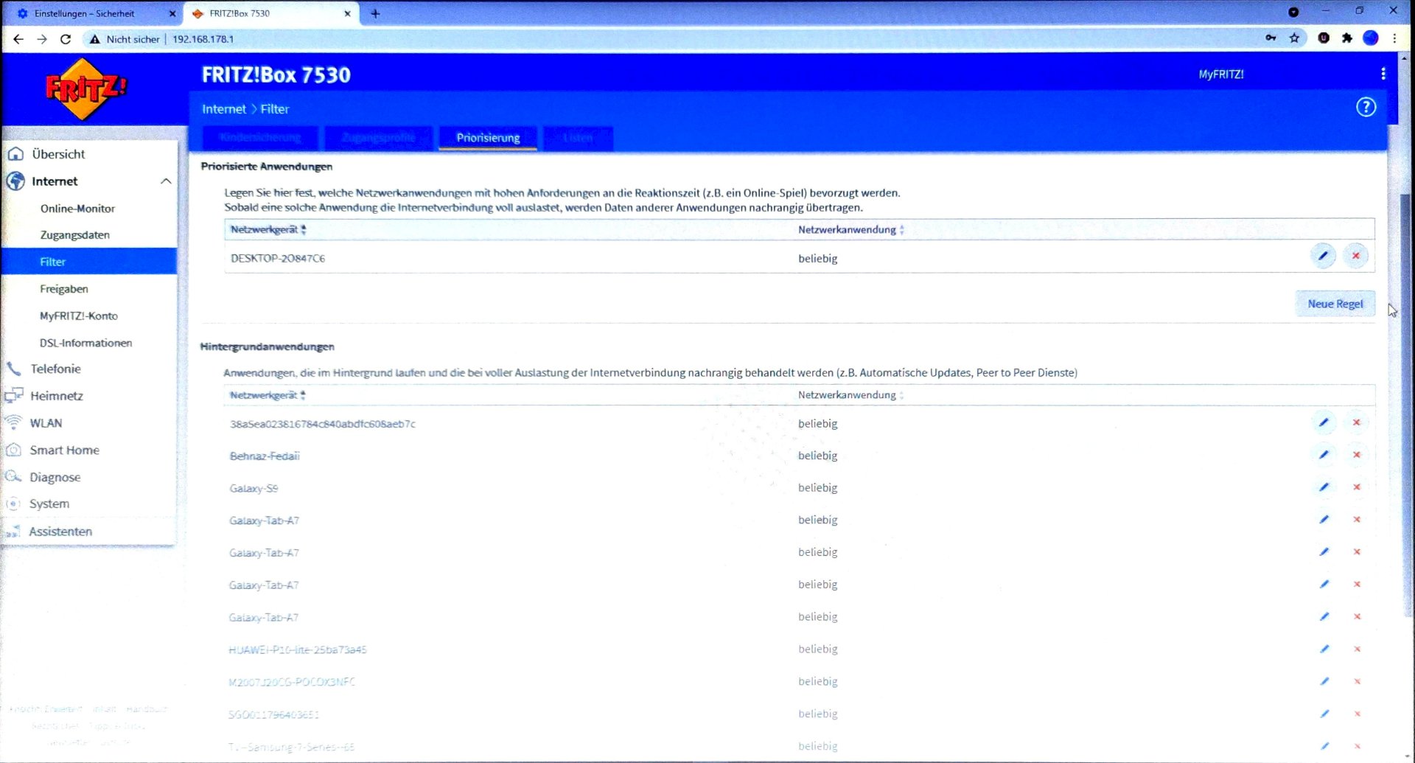Sort priority table by Netzwerkanwendung

(x=850, y=230)
